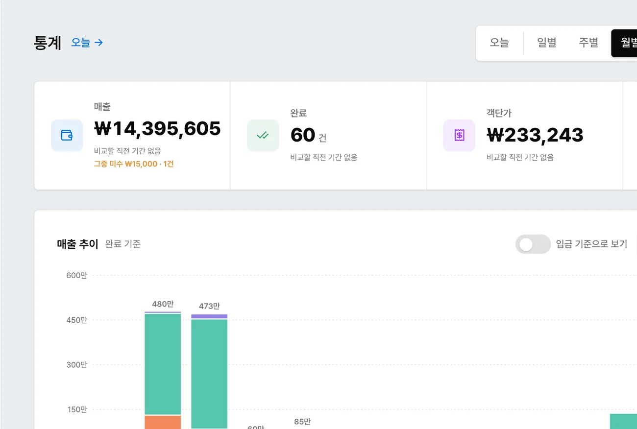Click the 85만 chart label
Screen dimensions: 637x429
[x=302, y=422]
